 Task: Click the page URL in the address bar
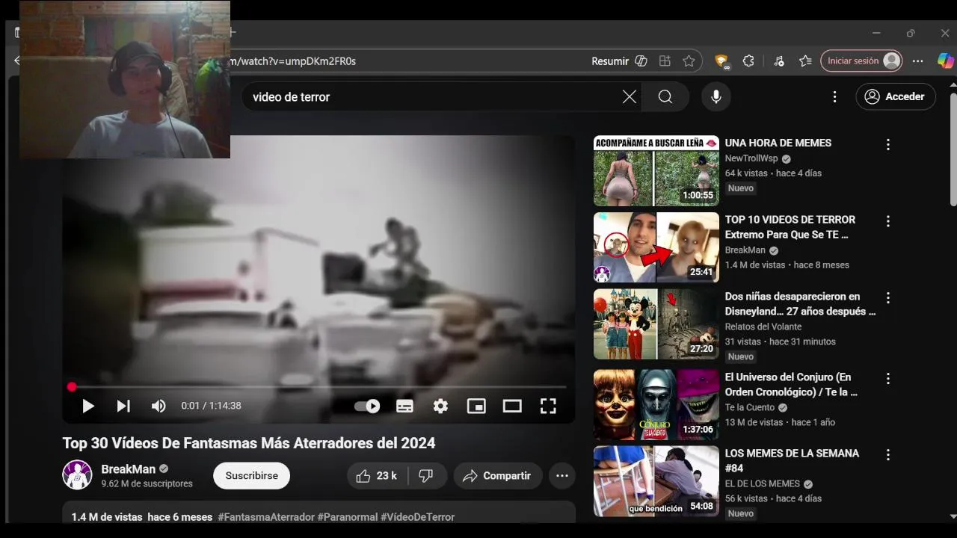point(293,61)
